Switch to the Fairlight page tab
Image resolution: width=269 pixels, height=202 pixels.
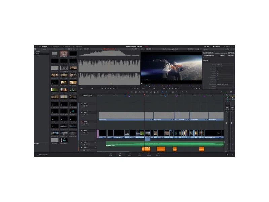(x=149, y=155)
